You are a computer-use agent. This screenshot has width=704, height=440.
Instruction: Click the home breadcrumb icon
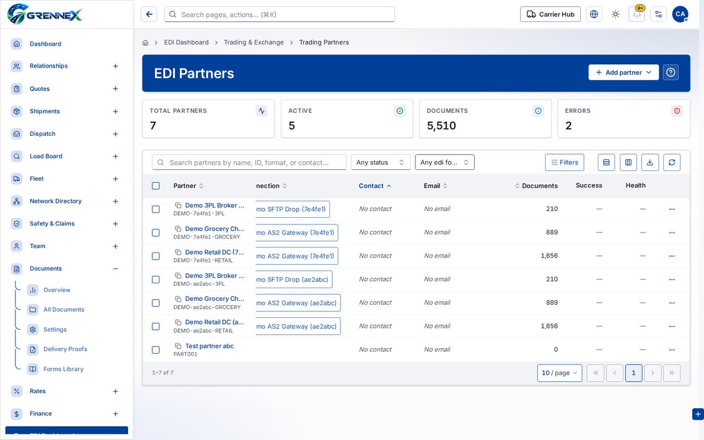(x=145, y=42)
